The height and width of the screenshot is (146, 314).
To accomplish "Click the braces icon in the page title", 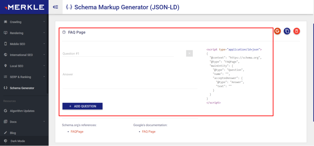I will pyautogui.click(x=69, y=7).
